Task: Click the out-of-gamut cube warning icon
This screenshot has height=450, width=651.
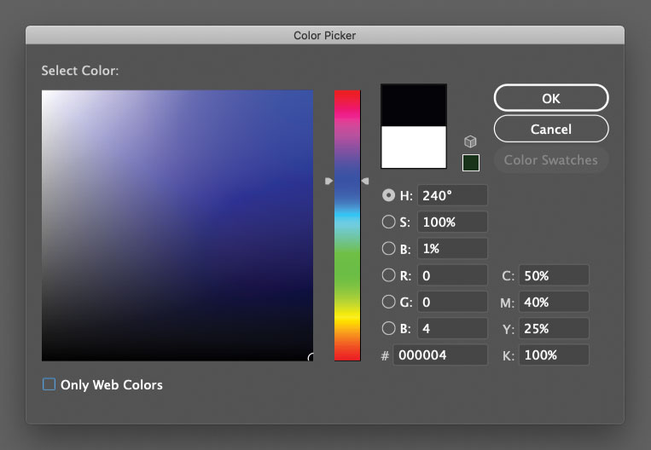Action: click(470, 141)
